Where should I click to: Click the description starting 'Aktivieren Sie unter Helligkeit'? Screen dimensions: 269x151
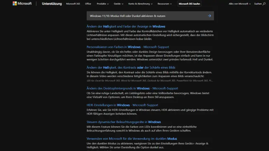[150, 35]
